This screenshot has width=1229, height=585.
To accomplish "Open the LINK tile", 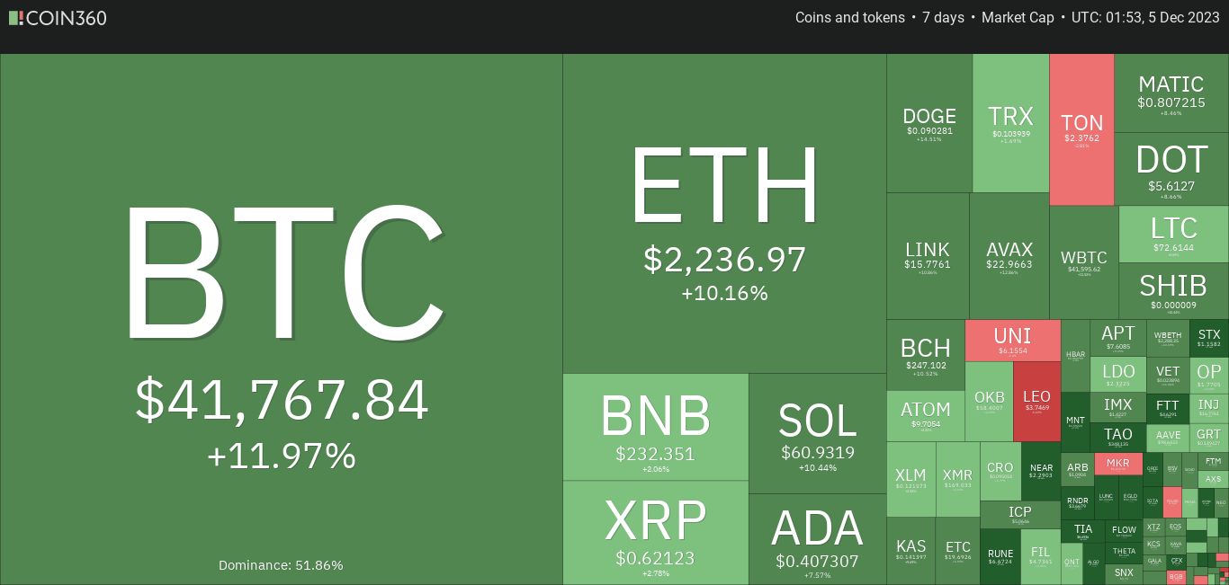I will click(x=928, y=256).
